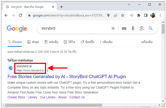This screenshot has width=166, height=108.
Task: Start voice search with the microphone icon
Action: click(x=133, y=28)
